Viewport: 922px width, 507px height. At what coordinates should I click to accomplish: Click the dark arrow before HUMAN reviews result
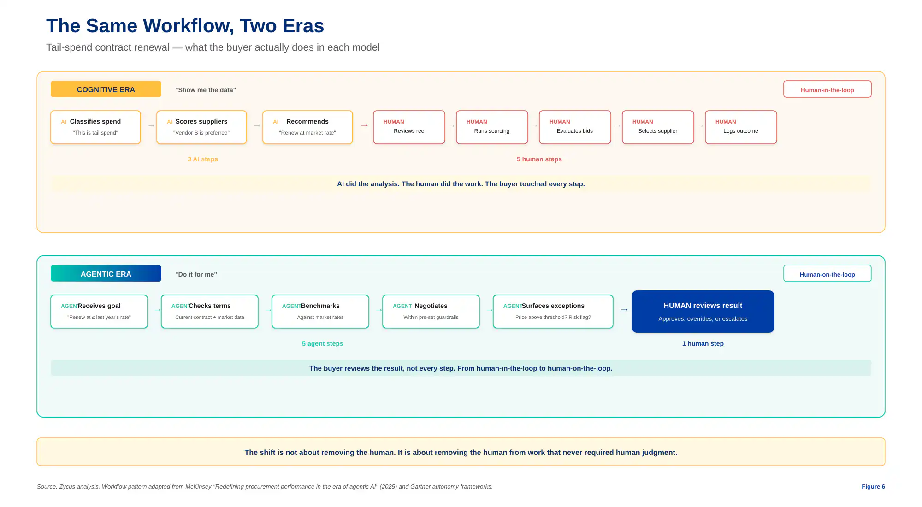tap(624, 310)
